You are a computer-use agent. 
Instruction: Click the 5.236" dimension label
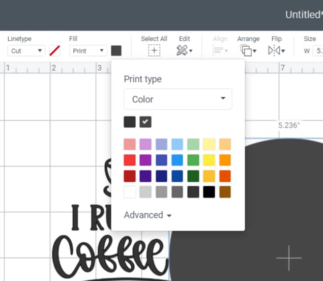point(289,125)
